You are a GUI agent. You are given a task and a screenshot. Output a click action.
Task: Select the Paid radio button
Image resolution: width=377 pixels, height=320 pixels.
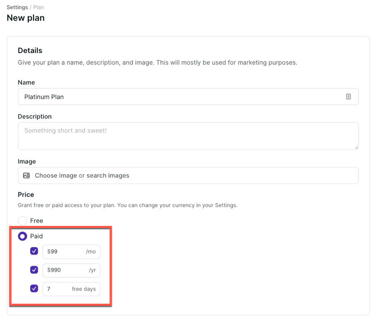[x=23, y=236]
